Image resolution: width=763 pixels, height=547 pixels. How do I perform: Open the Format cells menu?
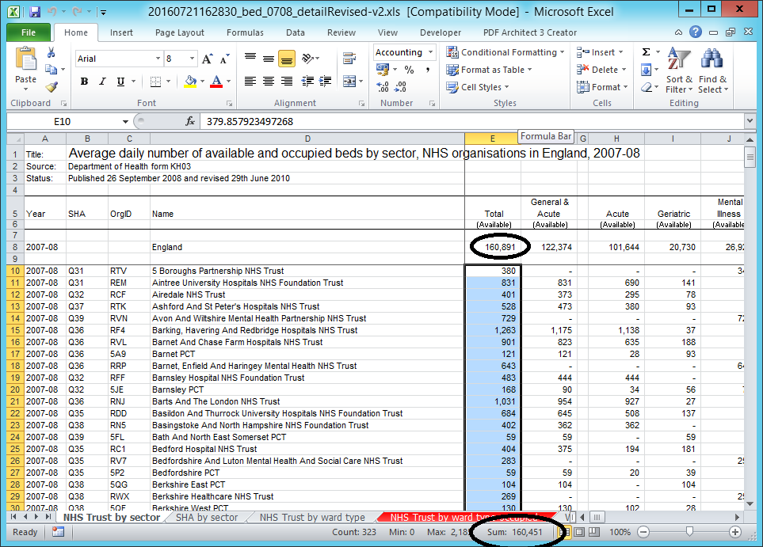602,87
